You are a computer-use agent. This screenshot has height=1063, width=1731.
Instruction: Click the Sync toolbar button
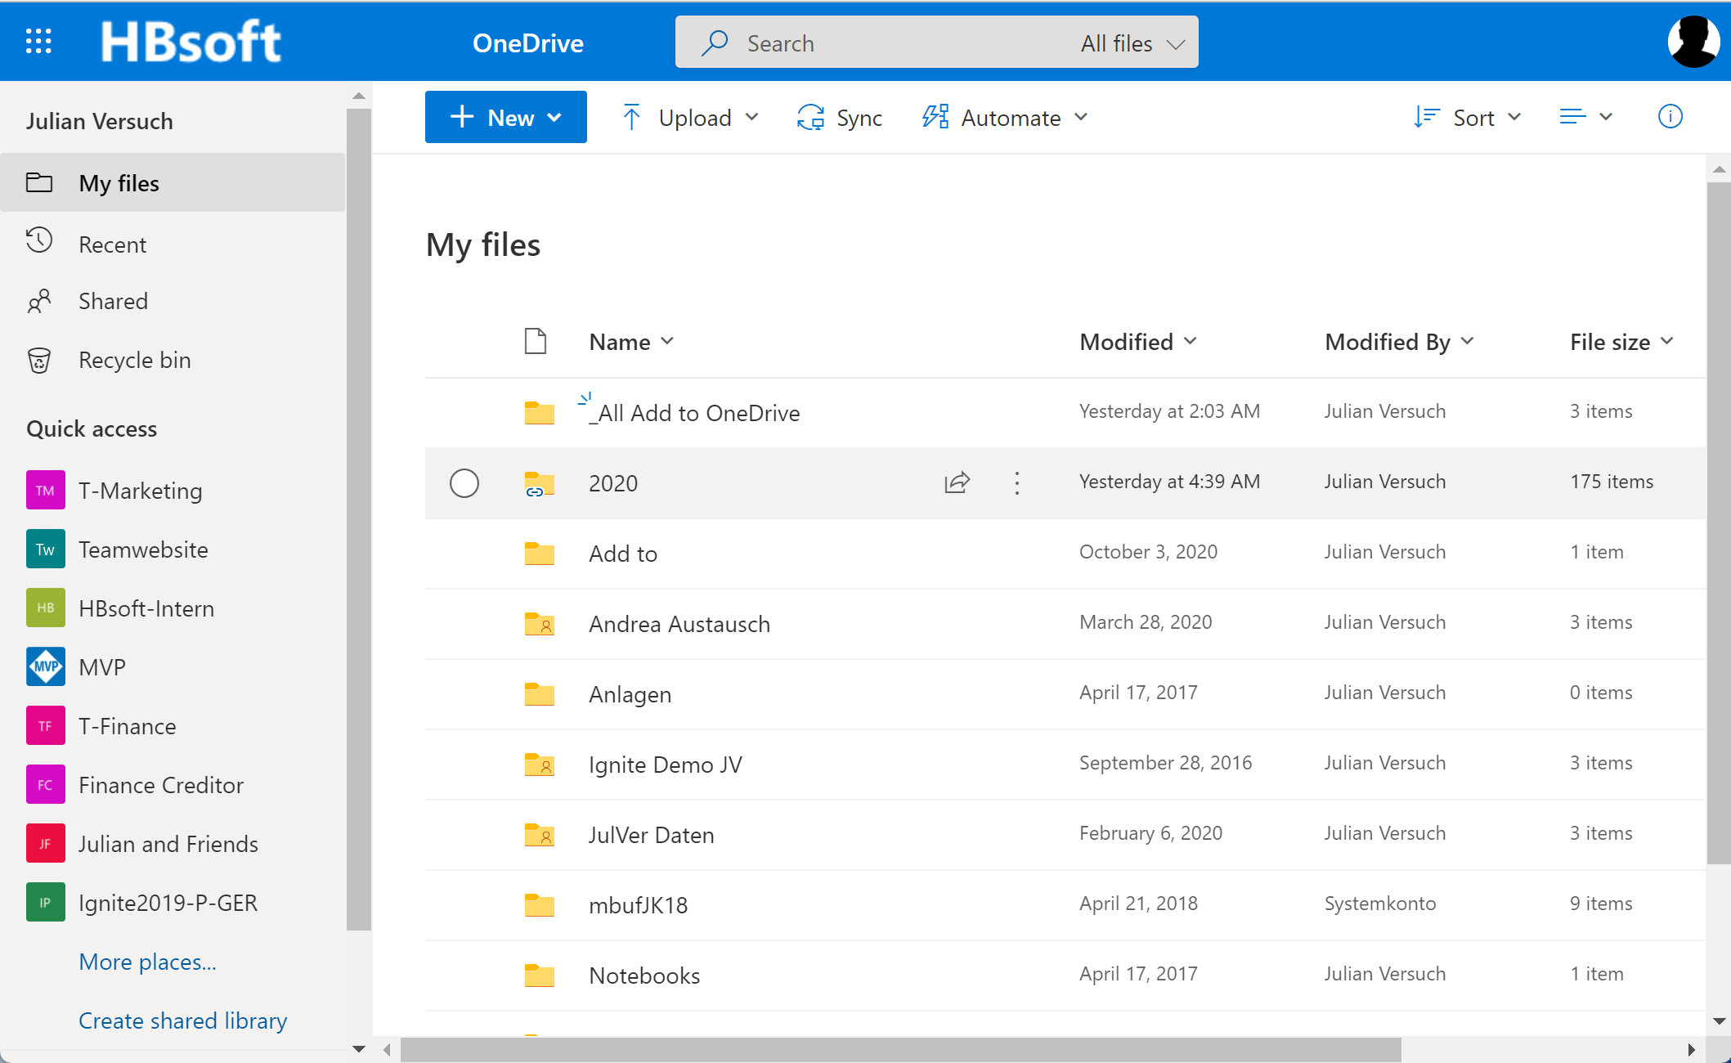(x=840, y=118)
